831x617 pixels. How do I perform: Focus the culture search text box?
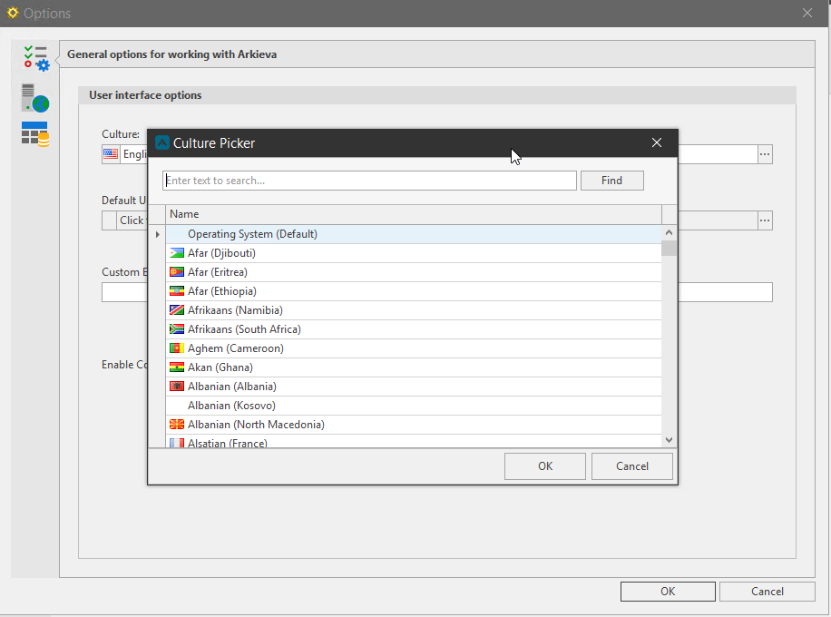(x=369, y=181)
